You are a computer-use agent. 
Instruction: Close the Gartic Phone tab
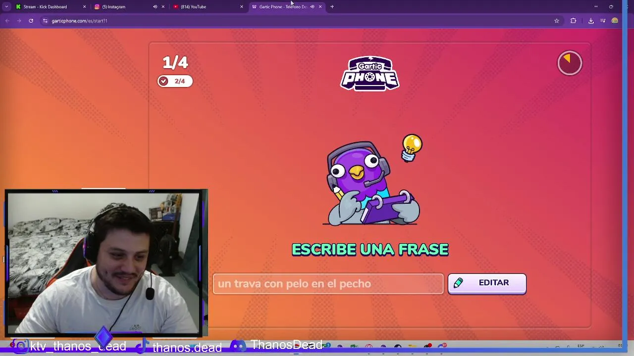coord(320,7)
